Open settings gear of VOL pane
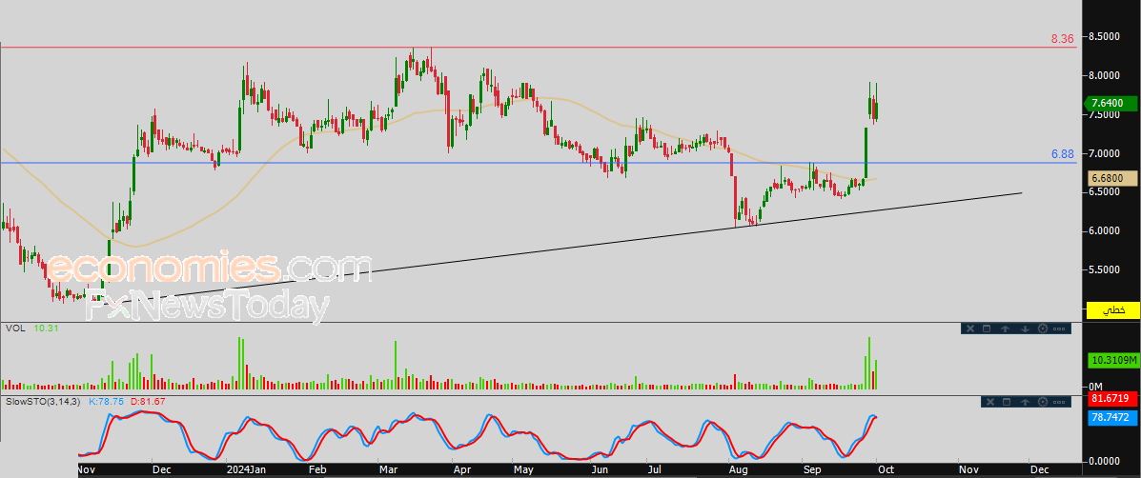Viewport: 1141px width, 478px height. click(1042, 329)
